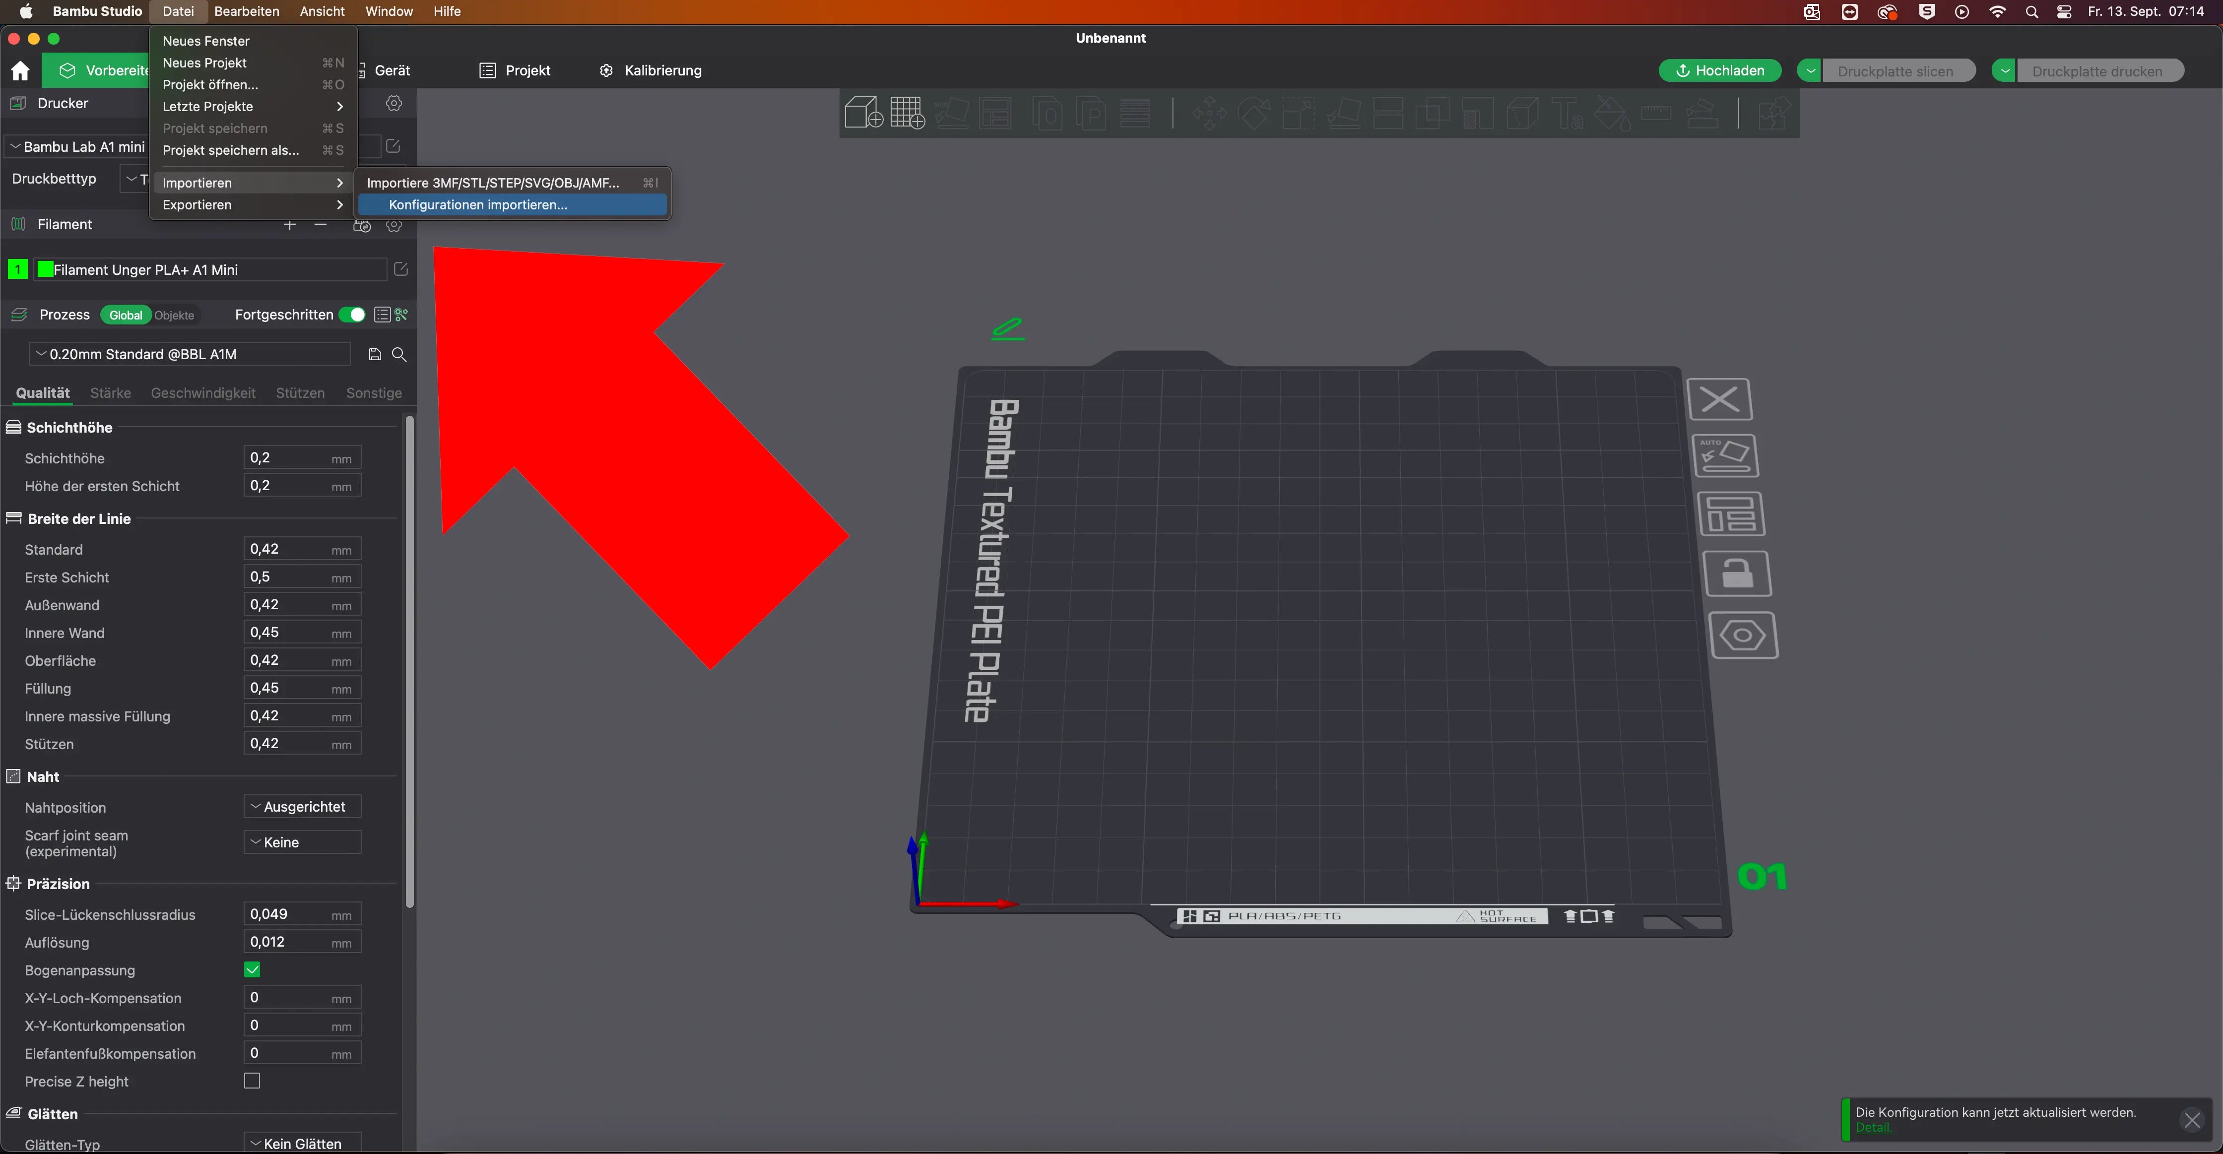Enable the Precise Z height checkbox
Screen dimensions: 2223x1154
[x=252, y=1082]
